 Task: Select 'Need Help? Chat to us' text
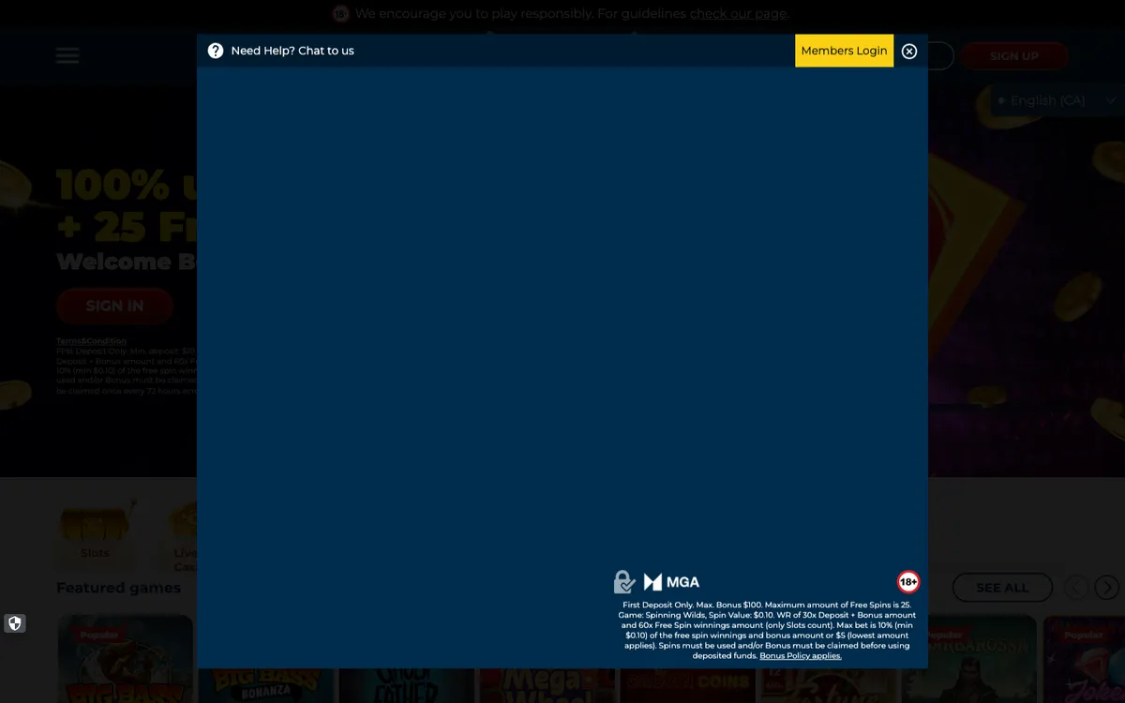(x=292, y=51)
